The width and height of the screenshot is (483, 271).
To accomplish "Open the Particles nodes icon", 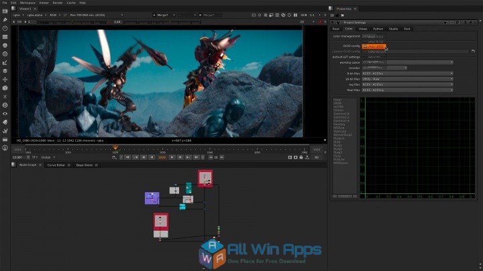I will coord(5,96).
